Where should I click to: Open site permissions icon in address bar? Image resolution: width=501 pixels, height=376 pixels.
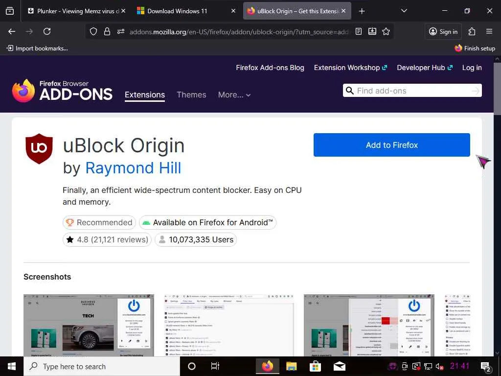click(121, 31)
